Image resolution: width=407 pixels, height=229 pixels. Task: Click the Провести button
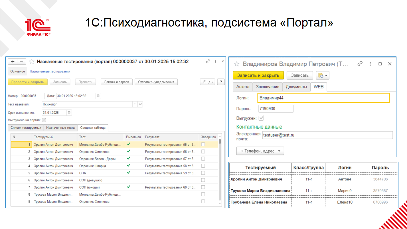pos(86,82)
